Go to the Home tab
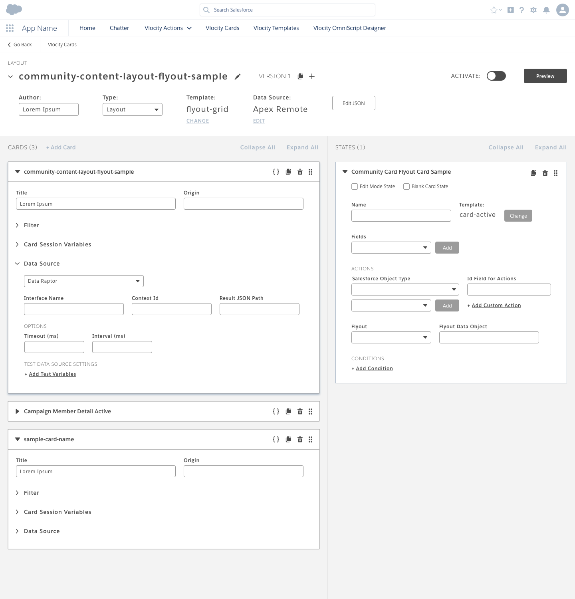Viewport: 575px width, 599px height. [x=87, y=28]
